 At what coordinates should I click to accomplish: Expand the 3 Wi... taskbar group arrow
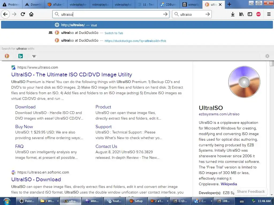coord(58,201)
